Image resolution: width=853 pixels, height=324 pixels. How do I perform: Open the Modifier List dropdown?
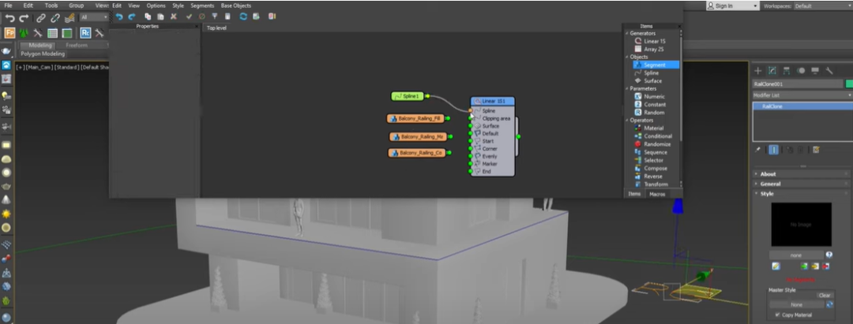click(798, 95)
